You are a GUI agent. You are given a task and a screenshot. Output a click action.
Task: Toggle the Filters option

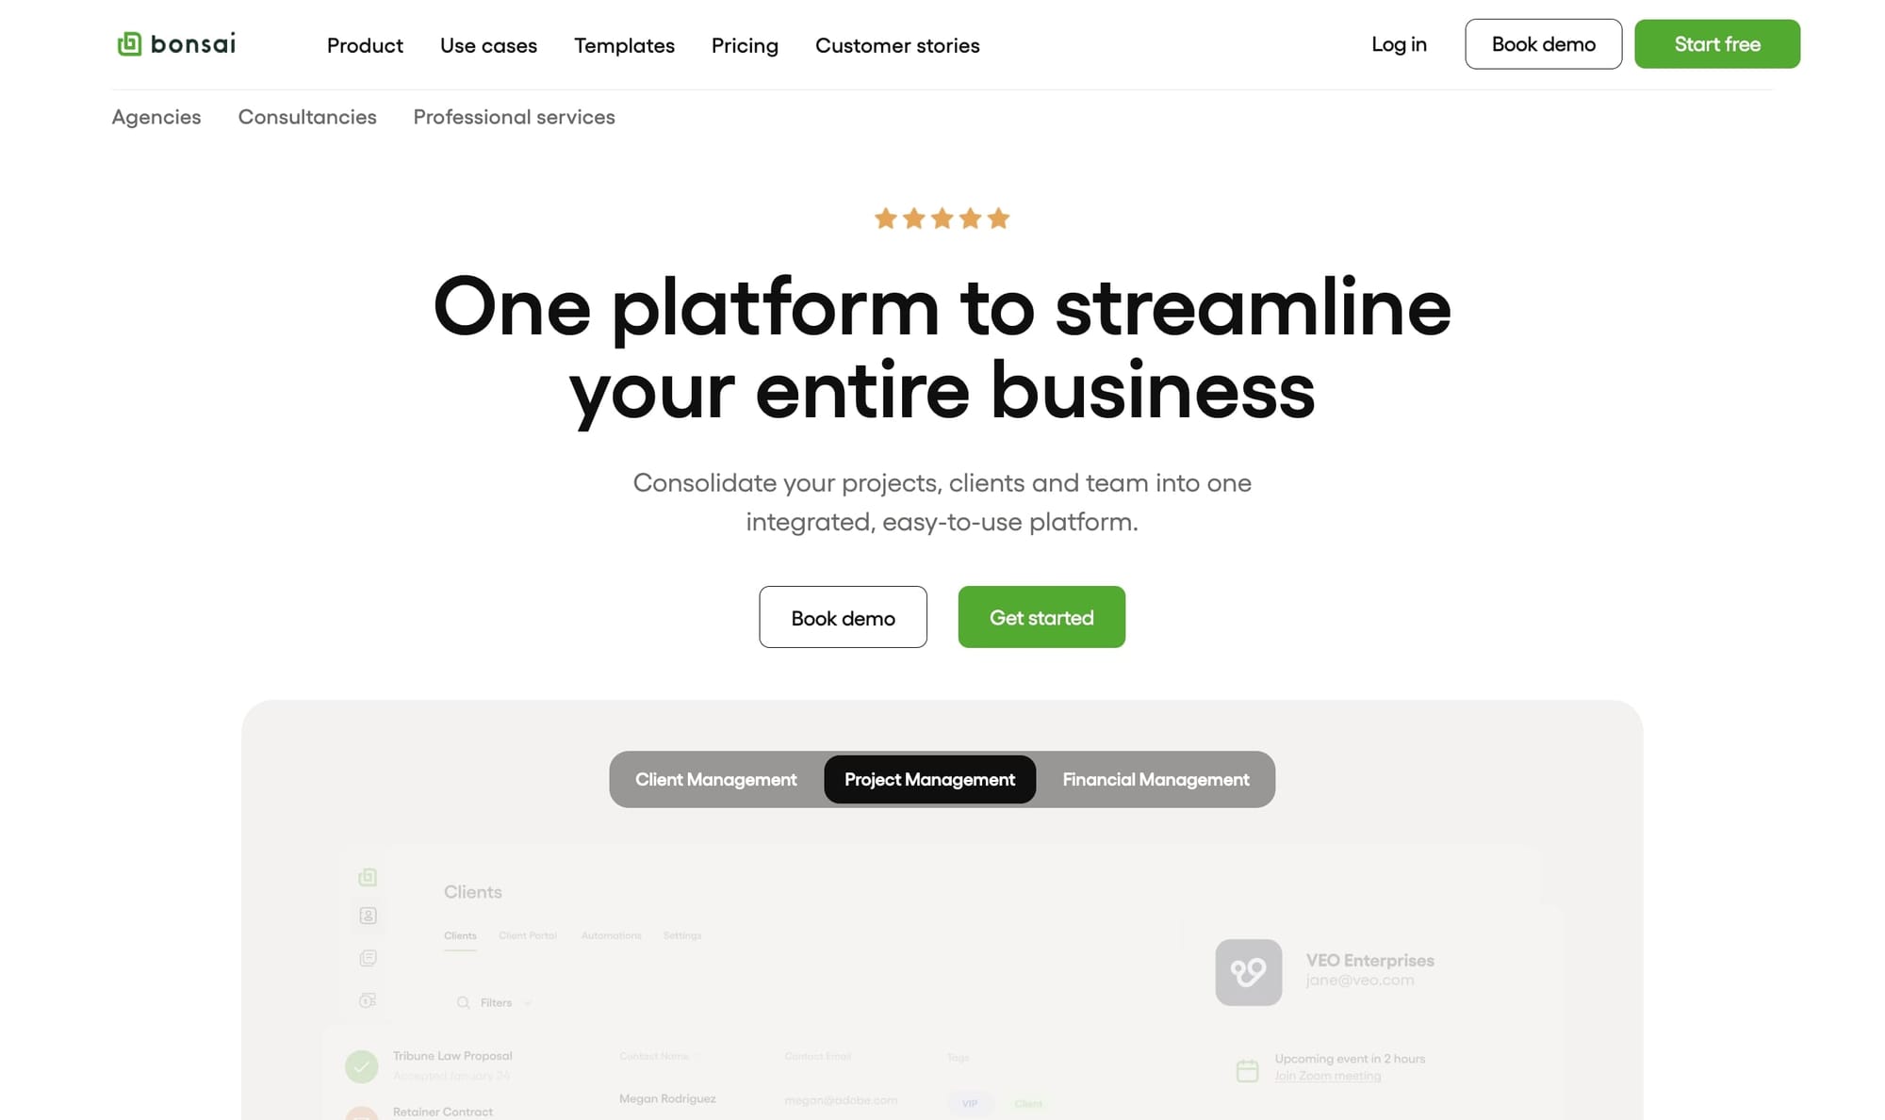494,1001
